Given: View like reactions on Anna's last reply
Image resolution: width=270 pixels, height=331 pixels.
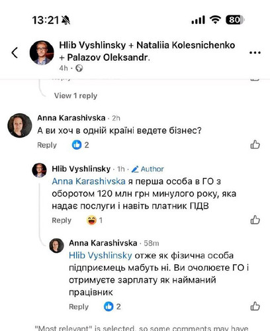Looking at the screenshot, I should click(112, 307).
